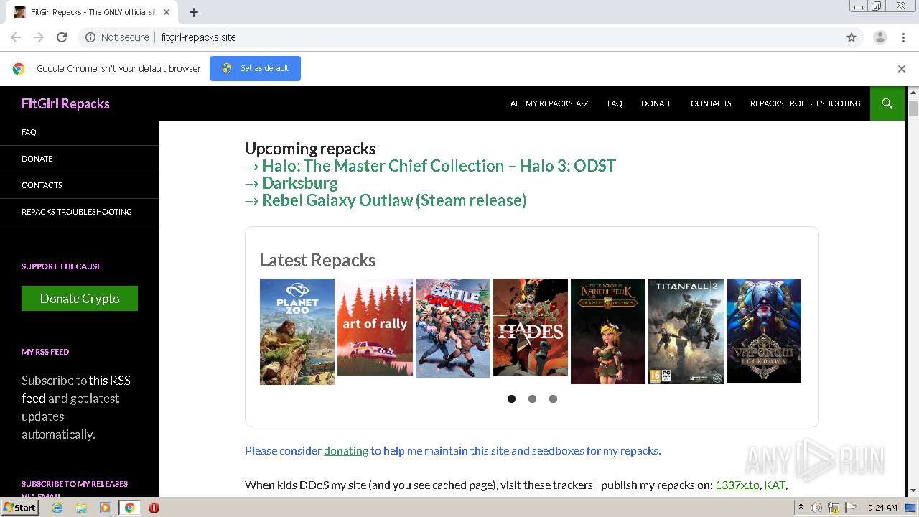Click the volume speaker tray icon
The width and height of the screenshot is (919, 517).
pos(816,508)
